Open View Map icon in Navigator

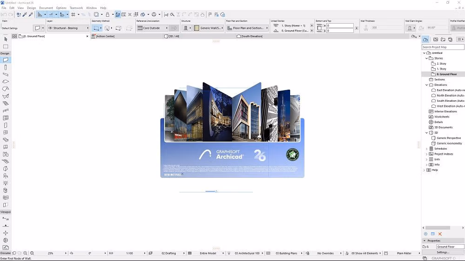tap(436, 39)
